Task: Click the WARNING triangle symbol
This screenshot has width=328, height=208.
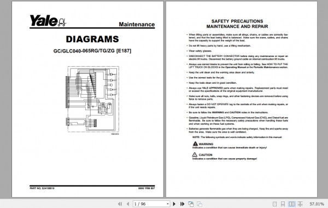Action: 195,144
